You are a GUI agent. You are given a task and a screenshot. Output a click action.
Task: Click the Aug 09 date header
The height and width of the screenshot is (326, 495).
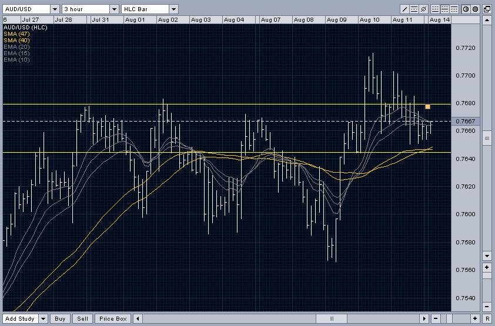pos(336,20)
